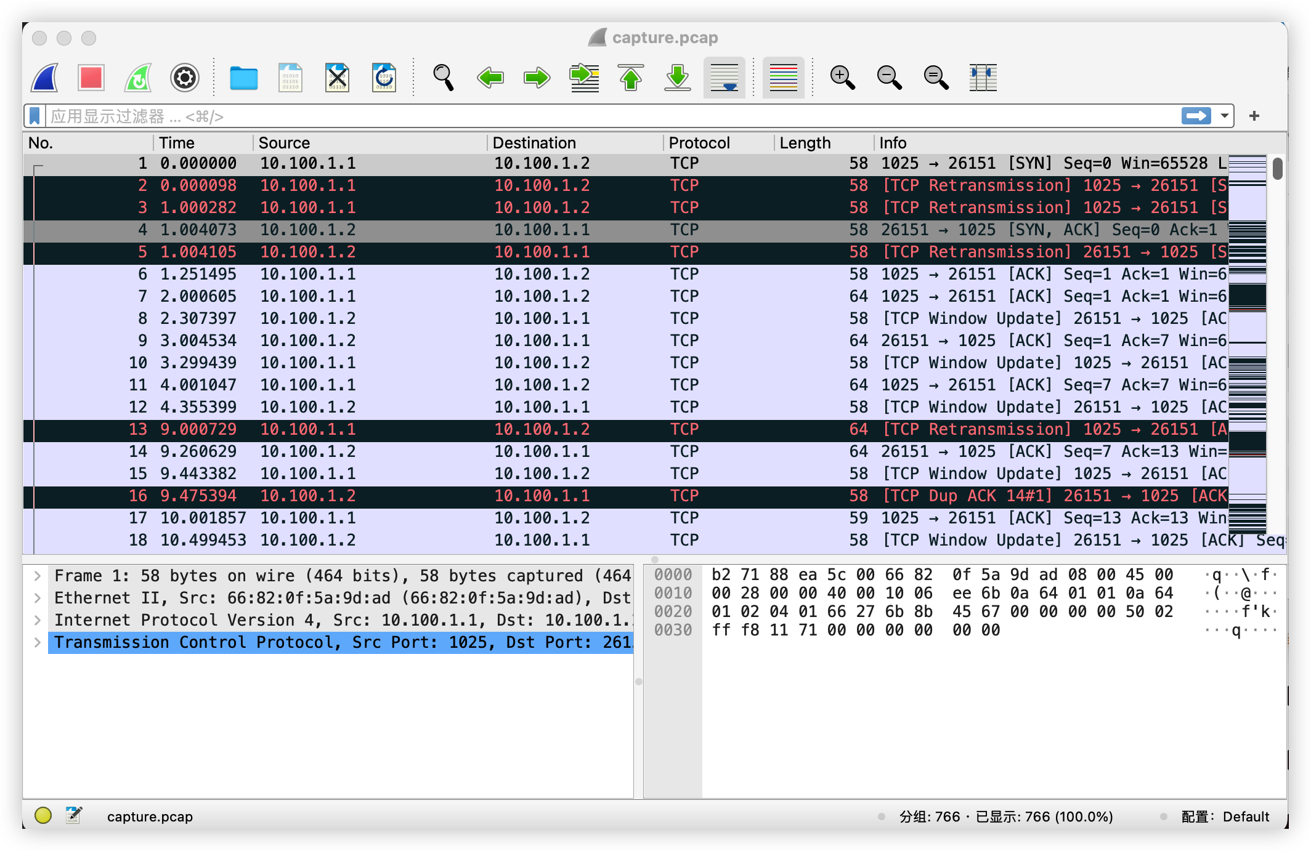The height and width of the screenshot is (851, 1311).
Task: Click the restart capture icon
Action: (138, 78)
